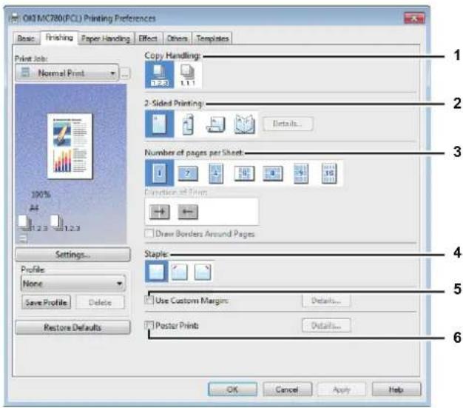Enable Poster Print checkbox

(x=149, y=326)
